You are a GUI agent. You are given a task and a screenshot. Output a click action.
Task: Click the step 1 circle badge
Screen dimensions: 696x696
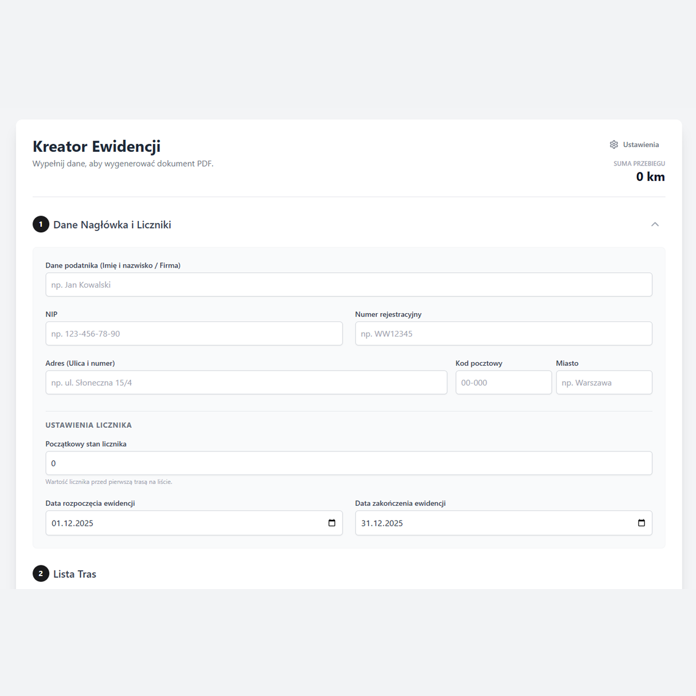pyautogui.click(x=41, y=225)
